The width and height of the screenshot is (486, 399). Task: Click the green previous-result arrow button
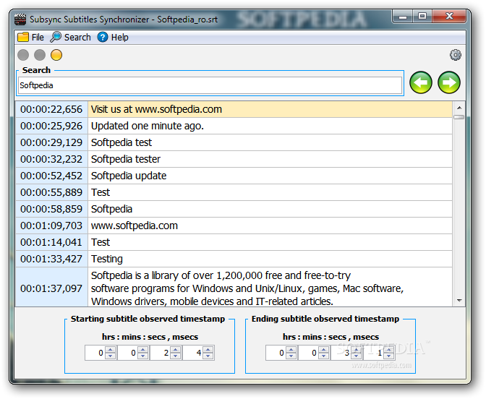421,82
